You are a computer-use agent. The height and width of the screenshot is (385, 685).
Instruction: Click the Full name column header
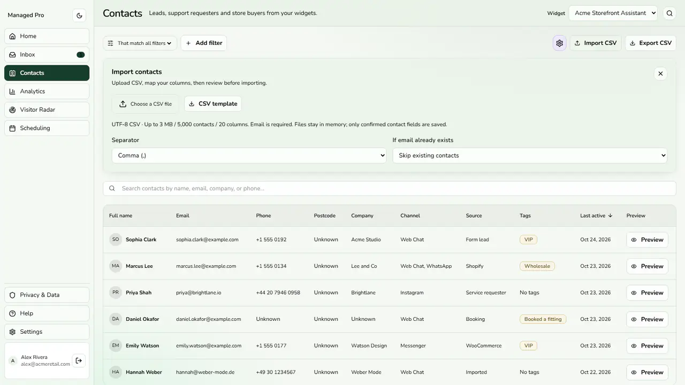coord(120,215)
